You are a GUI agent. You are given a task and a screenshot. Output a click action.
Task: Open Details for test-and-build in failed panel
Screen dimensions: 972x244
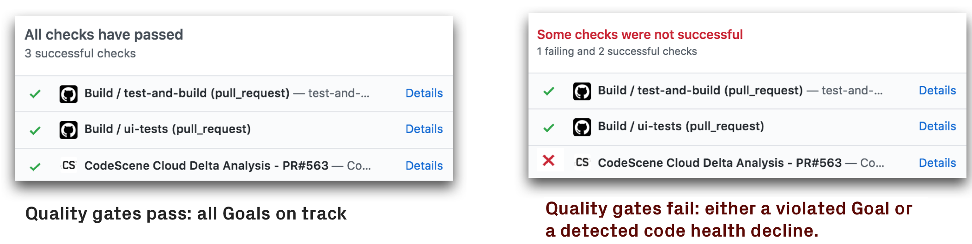[937, 91]
